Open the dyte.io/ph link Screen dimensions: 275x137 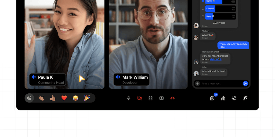tap(216, 59)
